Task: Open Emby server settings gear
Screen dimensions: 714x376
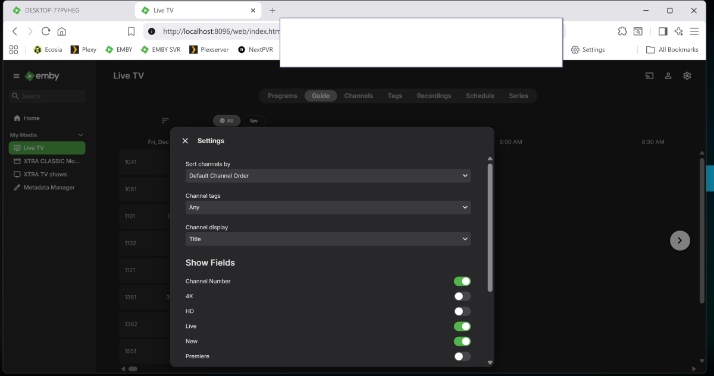Action: (687, 76)
